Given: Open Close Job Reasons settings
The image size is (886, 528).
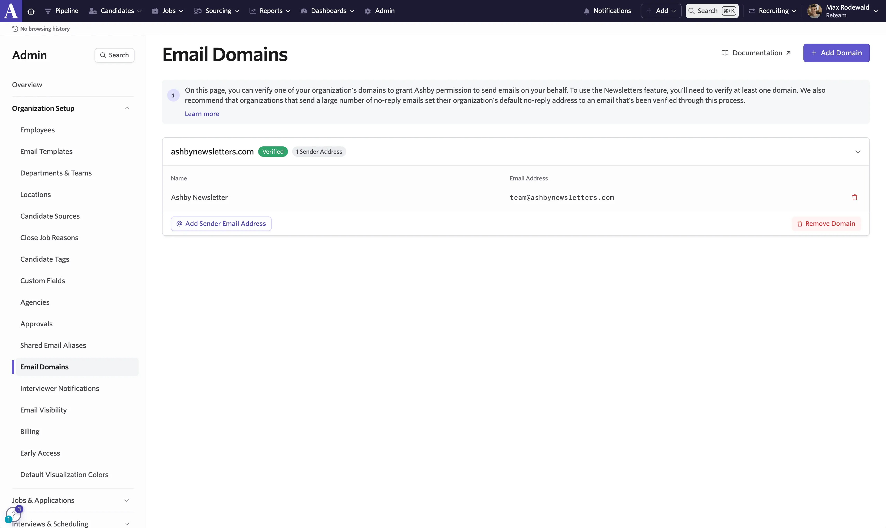Looking at the screenshot, I should pos(49,238).
